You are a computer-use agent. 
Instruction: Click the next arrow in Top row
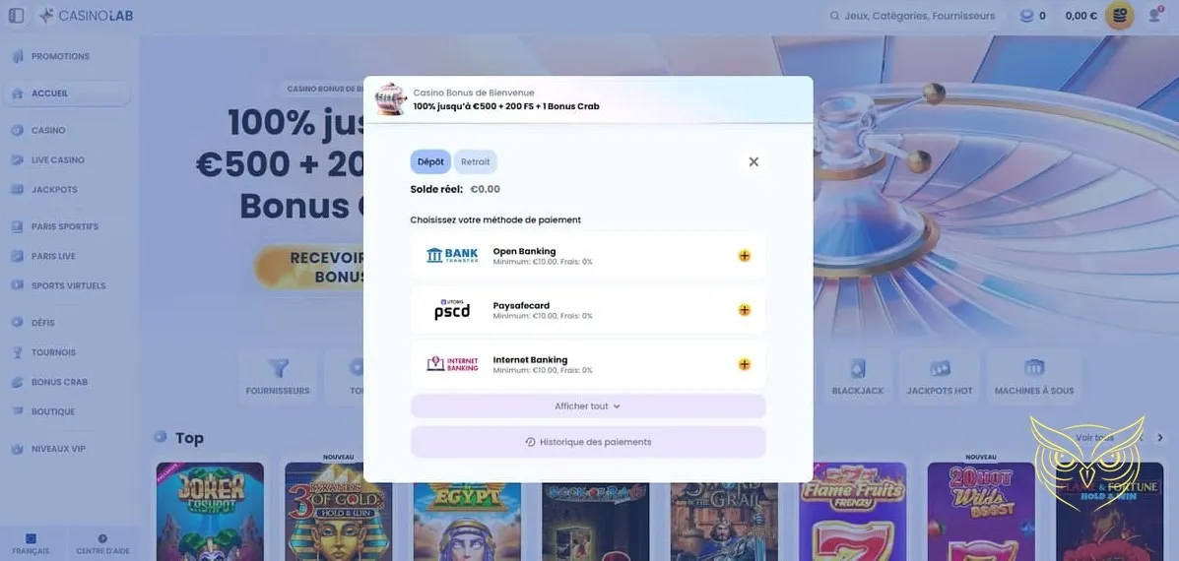point(1160,438)
